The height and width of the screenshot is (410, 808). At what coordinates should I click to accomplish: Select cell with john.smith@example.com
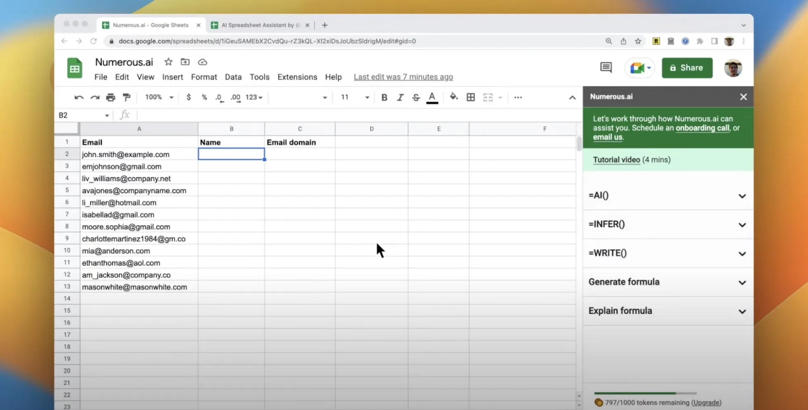(x=139, y=154)
